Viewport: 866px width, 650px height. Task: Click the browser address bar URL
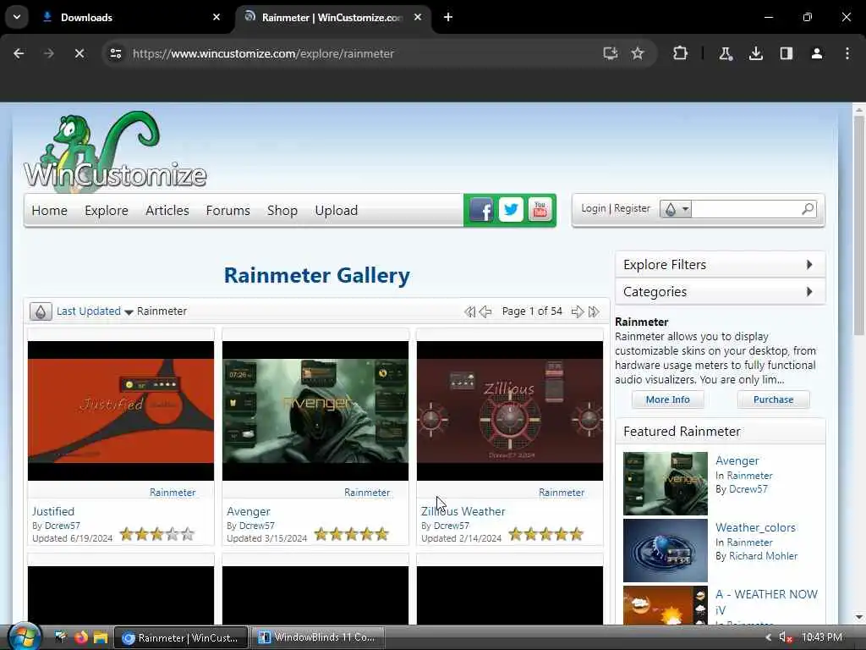[x=264, y=53]
